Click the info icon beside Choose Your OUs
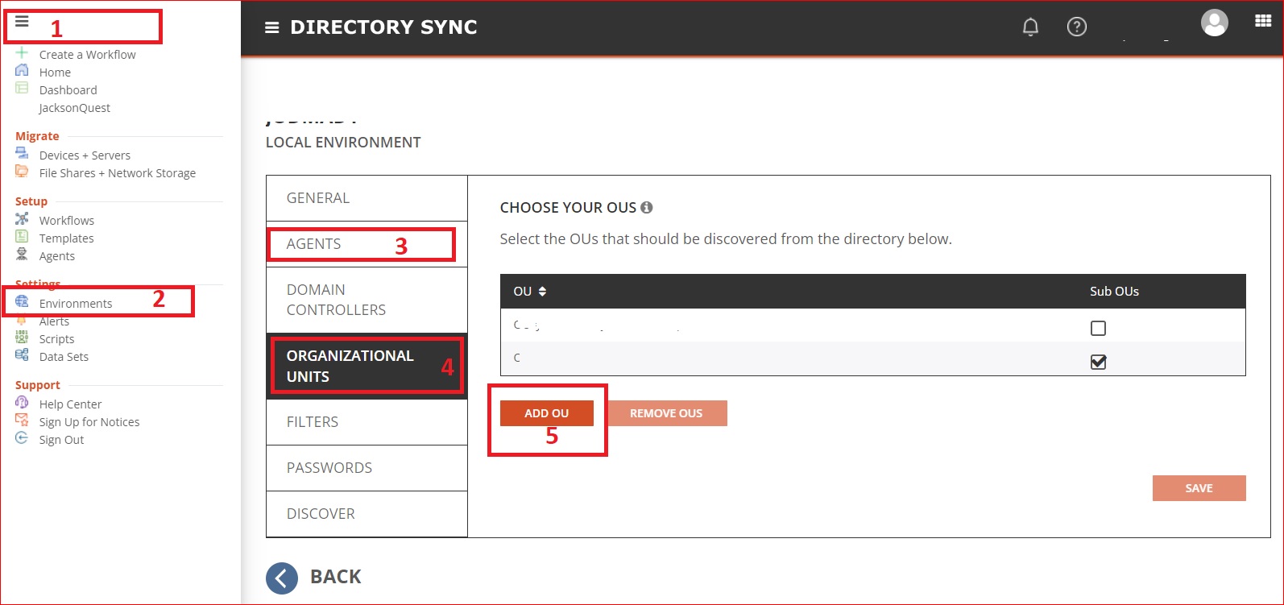Image resolution: width=1284 pixels, height=605 pixels. 646,208
